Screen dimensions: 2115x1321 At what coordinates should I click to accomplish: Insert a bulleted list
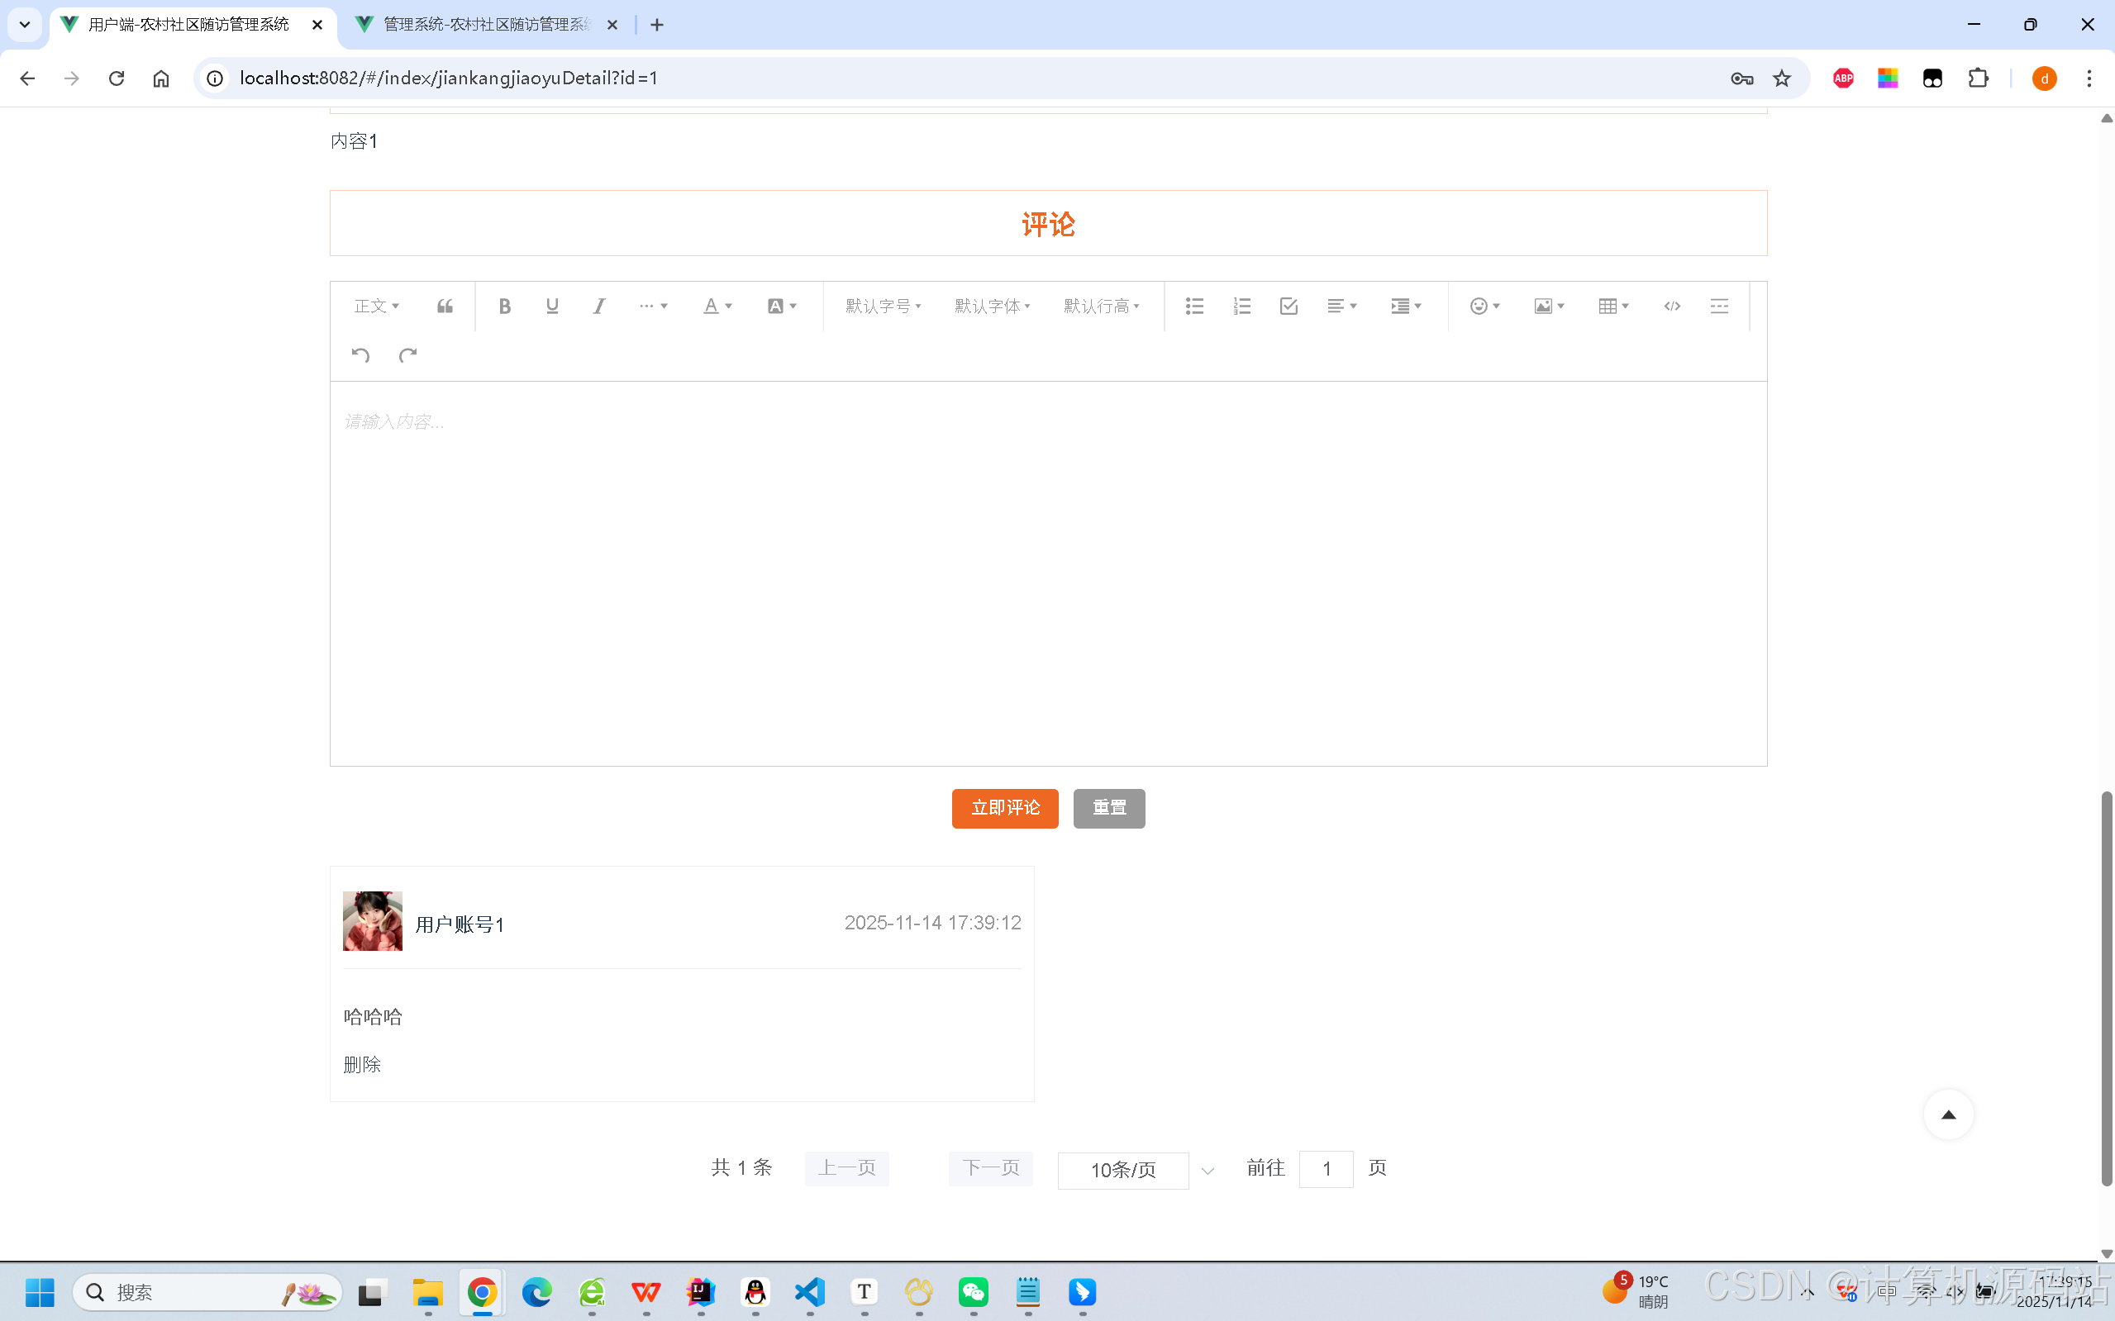click(x=1195, y=306)
